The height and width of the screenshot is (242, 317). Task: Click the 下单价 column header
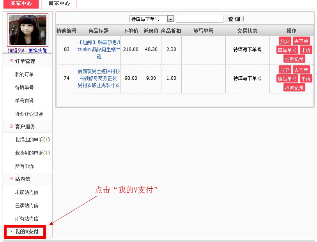[131, 31]
